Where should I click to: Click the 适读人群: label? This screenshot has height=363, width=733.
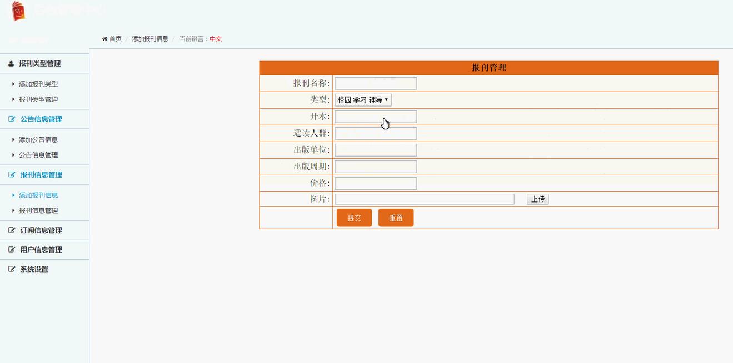[x=312, y=133]
